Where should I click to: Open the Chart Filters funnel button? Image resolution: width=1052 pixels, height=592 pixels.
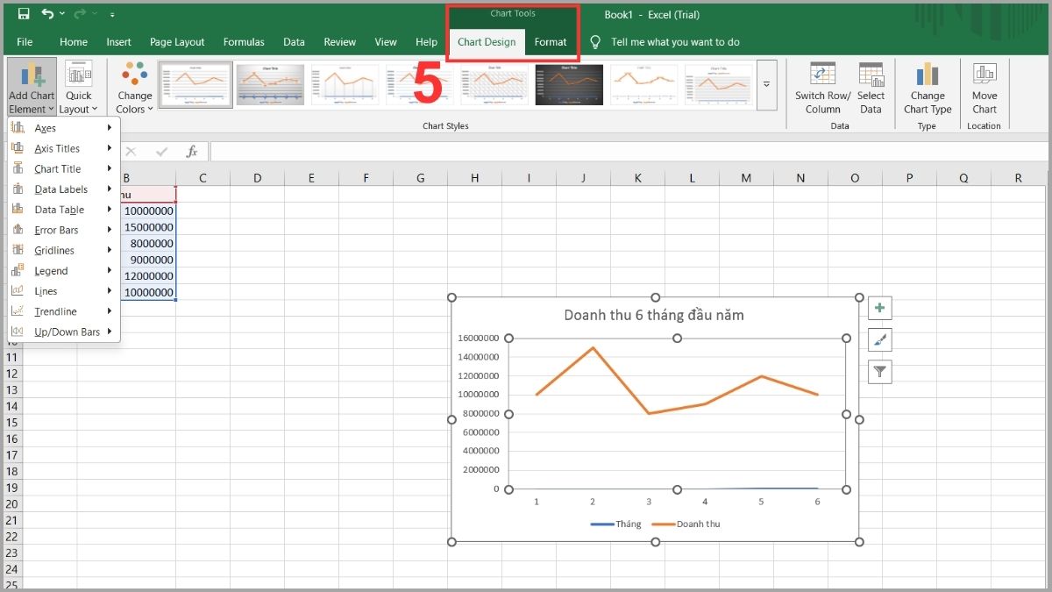pyautogui.click(x=880, y=373)
